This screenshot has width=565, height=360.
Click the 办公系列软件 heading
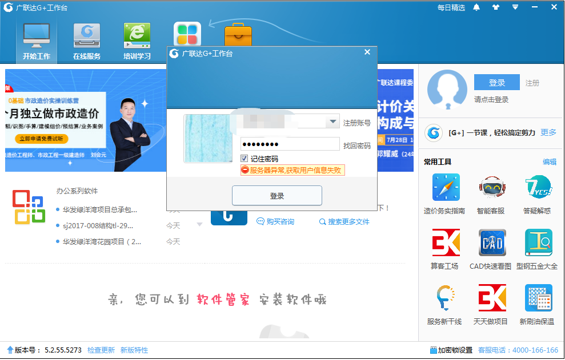click(x=77, y=191)
